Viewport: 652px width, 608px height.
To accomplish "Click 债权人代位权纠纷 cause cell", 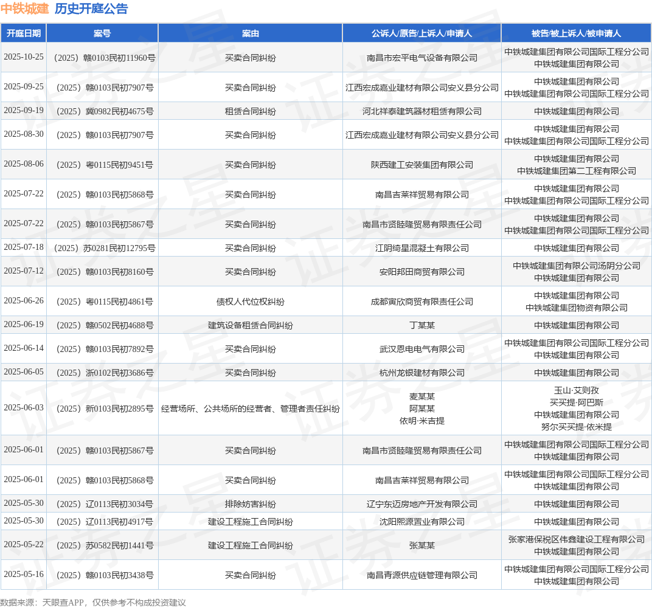I will (251, 302).
